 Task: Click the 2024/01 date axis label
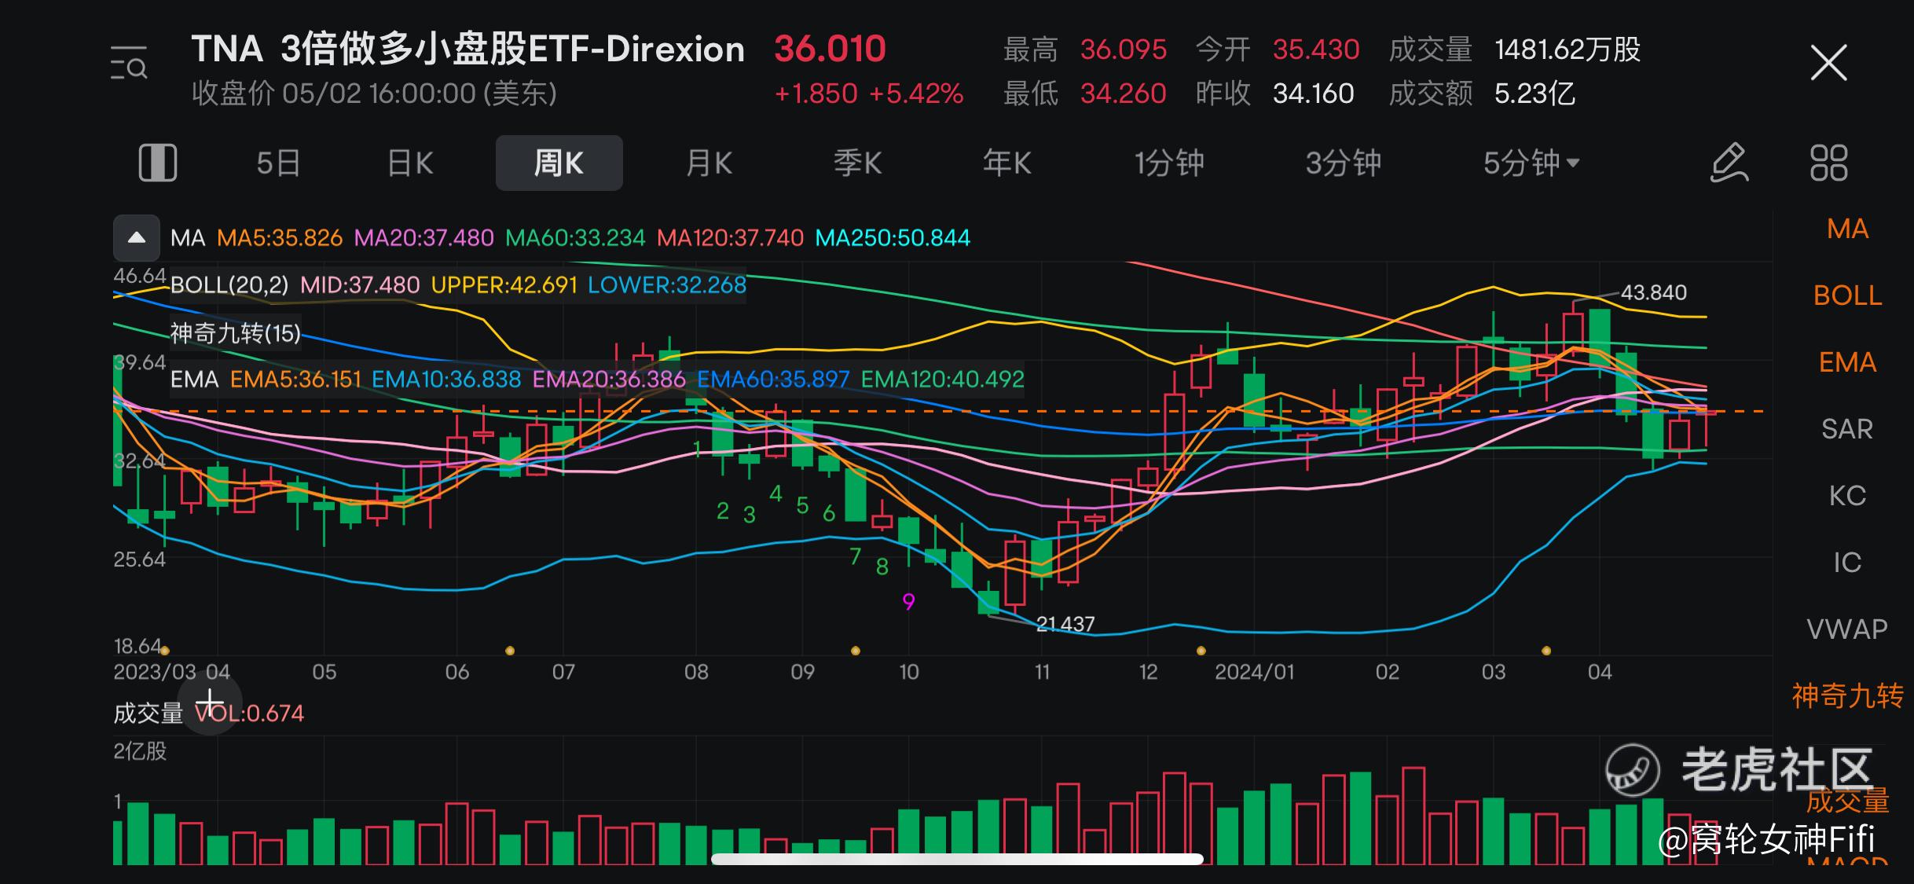click(1254, 672)
